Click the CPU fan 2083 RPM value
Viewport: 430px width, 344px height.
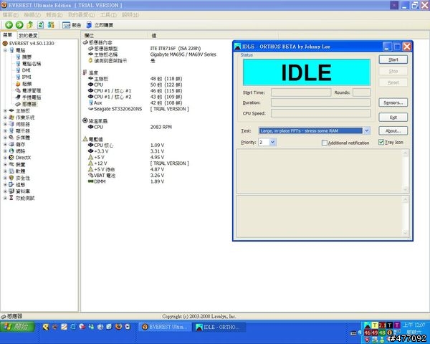[x=161, y=127]
